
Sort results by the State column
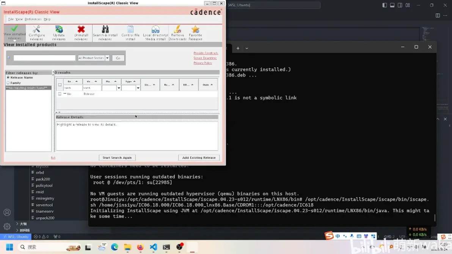click(x=207, y=85)
